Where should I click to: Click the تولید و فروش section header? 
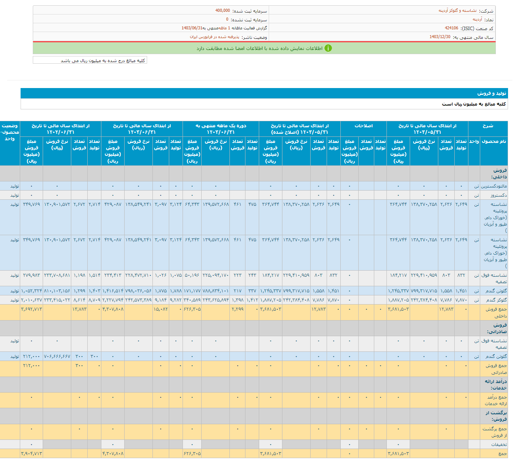(492, 93)
